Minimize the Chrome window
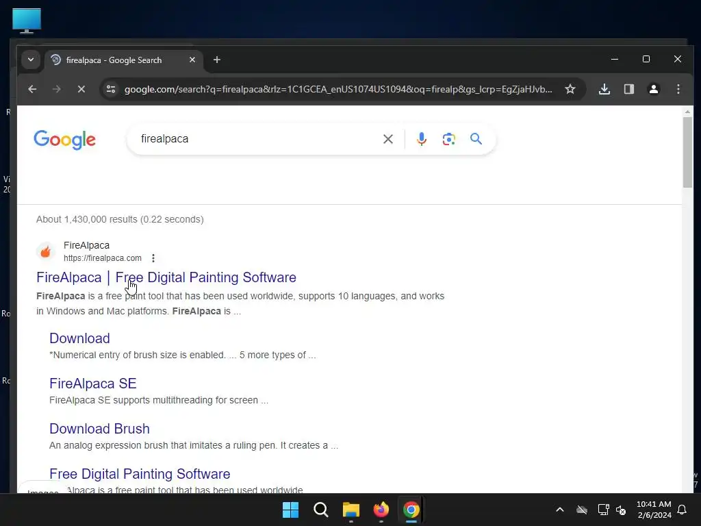Image resolution: width=701 pixels, height=526 pixels. (x=615, y=59)
